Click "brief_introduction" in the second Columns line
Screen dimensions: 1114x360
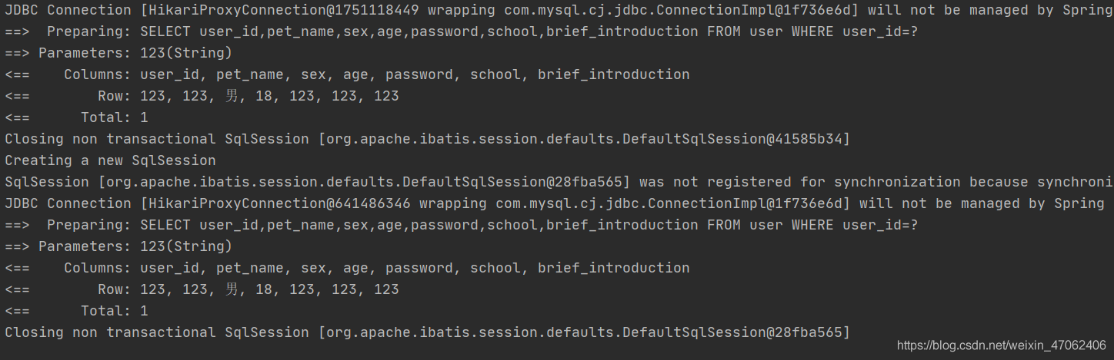click(613, 268)
